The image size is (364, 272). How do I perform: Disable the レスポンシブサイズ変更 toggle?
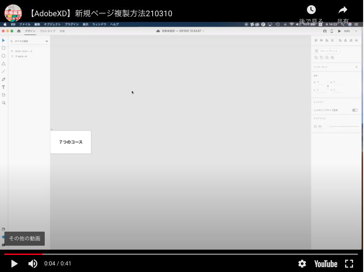click(354, 110)
